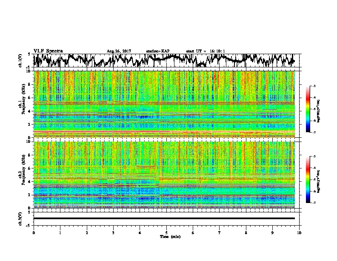Click the ch.2 'Frequency (kHz)' axis label
Screen dimensions: 337x261
pyautogui.click(x=23, y=170)
